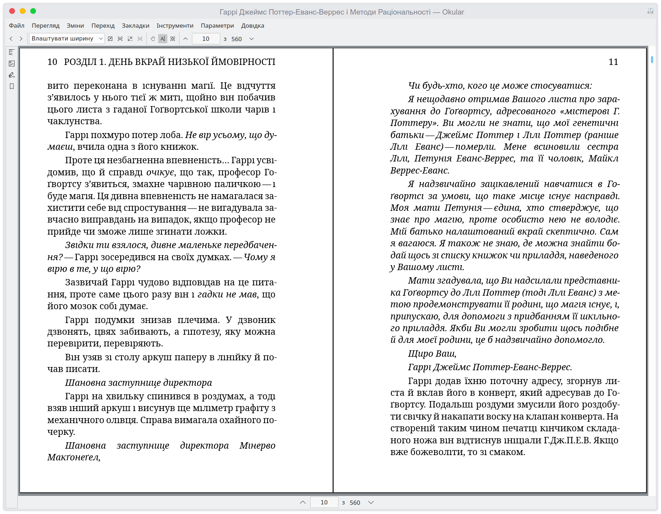The width and height of the screenshot is (661, 514).
Task: Click the Auto Fit zoom icon
Action: point(130,39)
